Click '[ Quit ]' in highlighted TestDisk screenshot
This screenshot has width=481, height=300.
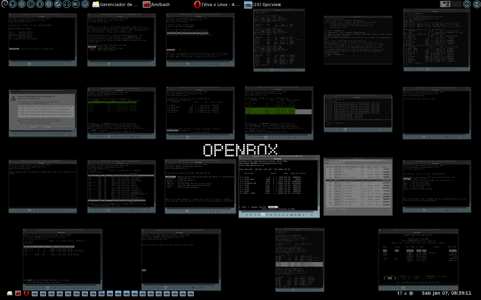pyautogui.click(x=244, y=207)
